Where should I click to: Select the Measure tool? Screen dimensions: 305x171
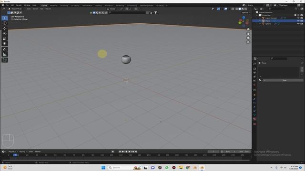click(5, 55)
